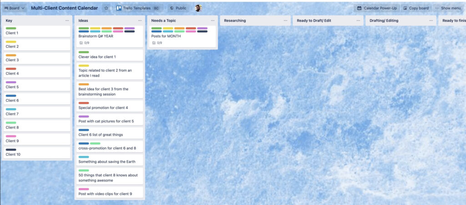Viewport: 466px width, 205px height.
Task: Edit the Multi-Client Content Calendar board title
Action: pyautogui.click(x=65, y=8)
